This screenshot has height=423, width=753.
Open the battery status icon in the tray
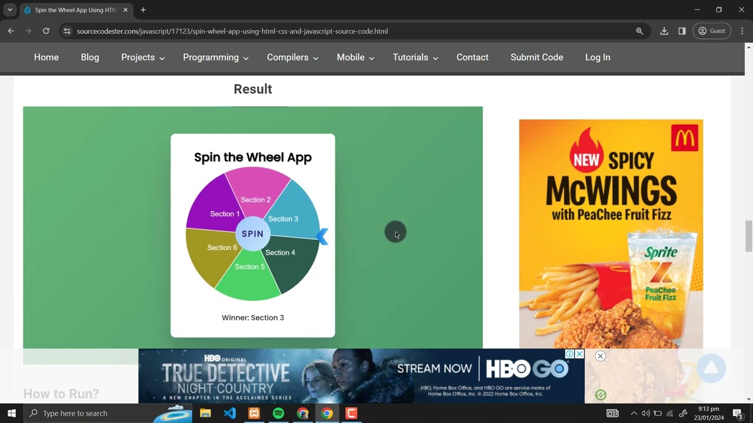(x=658, y=413)
